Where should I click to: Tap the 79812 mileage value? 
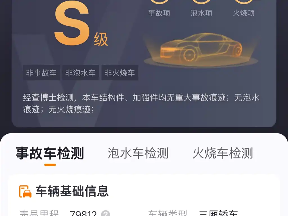[x=83, y=213]
